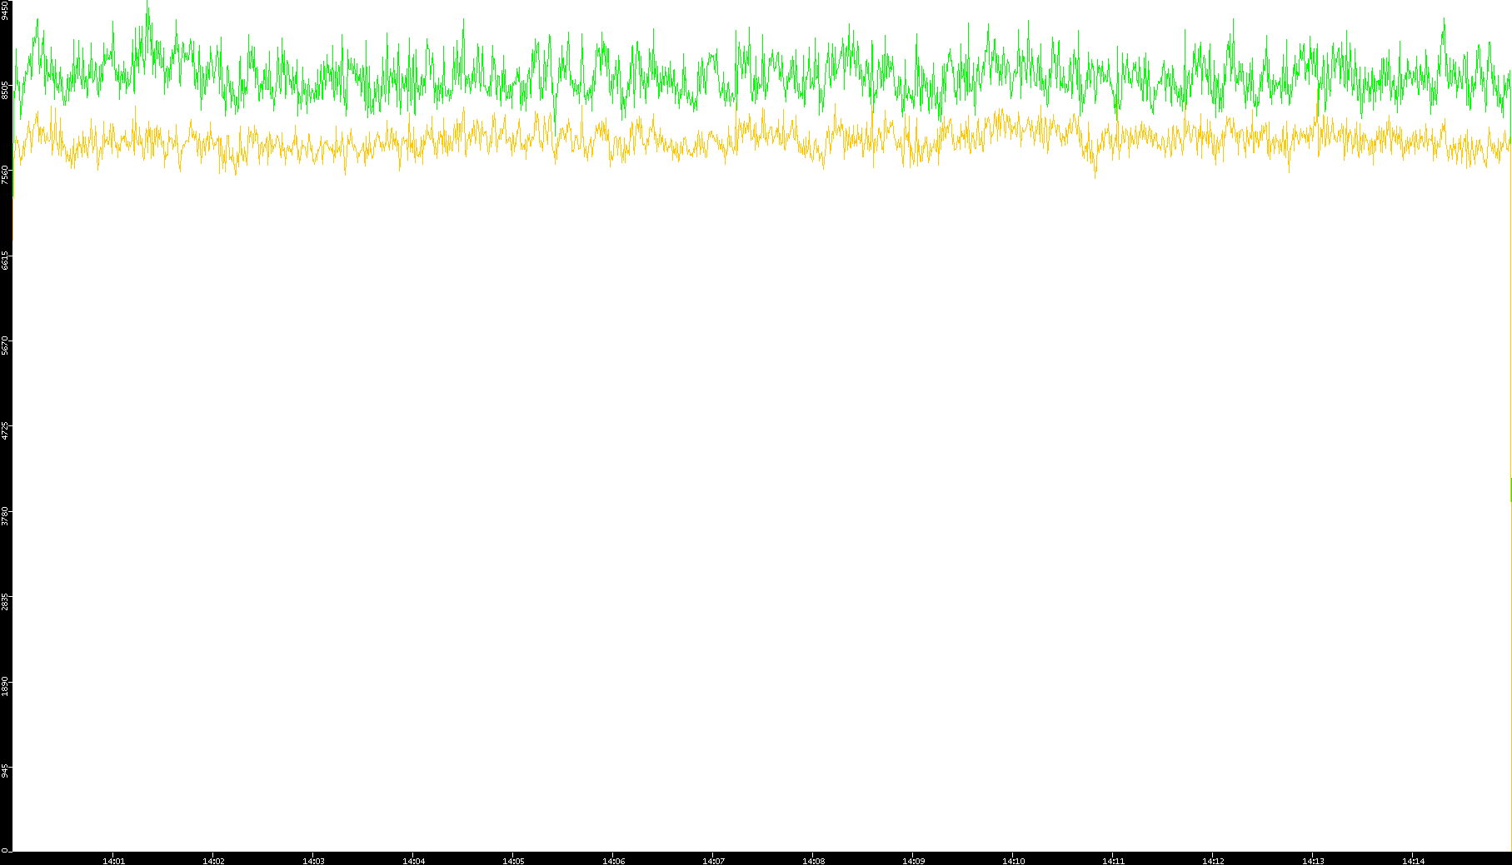Click the 945 vertical axis label
1512x865 pixels.
point(6,771)
